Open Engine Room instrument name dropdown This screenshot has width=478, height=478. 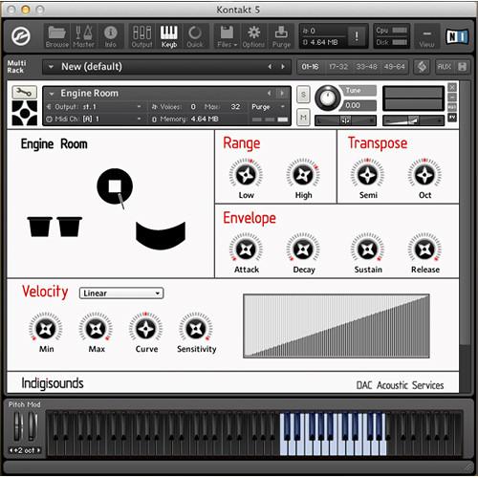(x=52, y=94)
